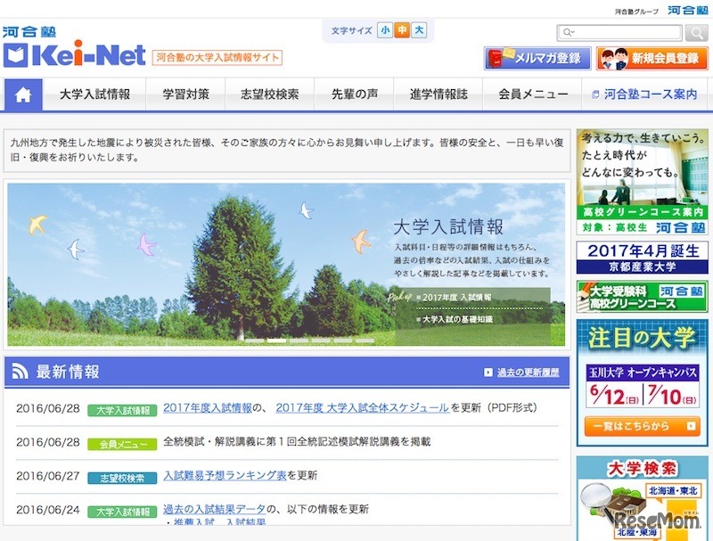The width and height of the screenshot is (713, 541).
Task: Open the 過去の更新履歴 link
Action: [528, 373]
